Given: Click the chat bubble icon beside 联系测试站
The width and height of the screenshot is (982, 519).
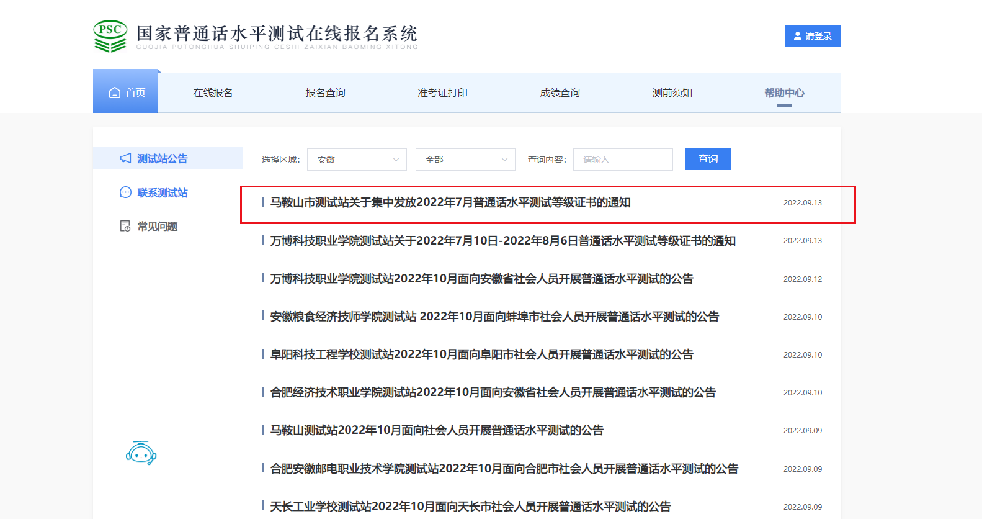Looking at the screenshot, I should (x=125, y=192).
